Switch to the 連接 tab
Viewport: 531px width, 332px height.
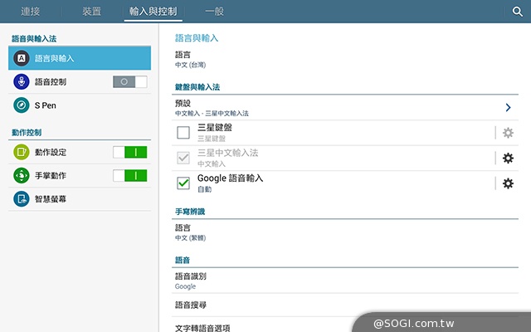pyautogui.click(x=32, y=12)
